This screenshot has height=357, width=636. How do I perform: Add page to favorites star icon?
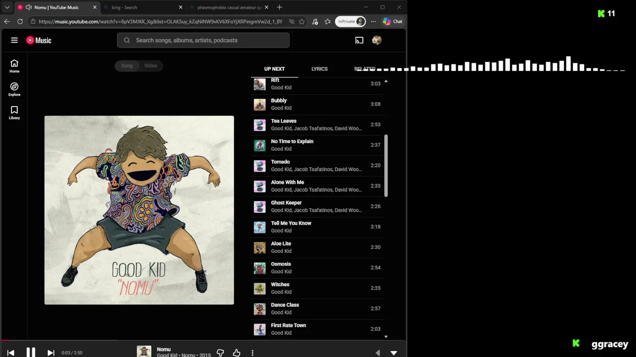302,21
